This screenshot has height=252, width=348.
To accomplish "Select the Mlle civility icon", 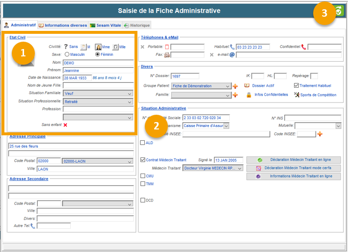I will [116, 47].
